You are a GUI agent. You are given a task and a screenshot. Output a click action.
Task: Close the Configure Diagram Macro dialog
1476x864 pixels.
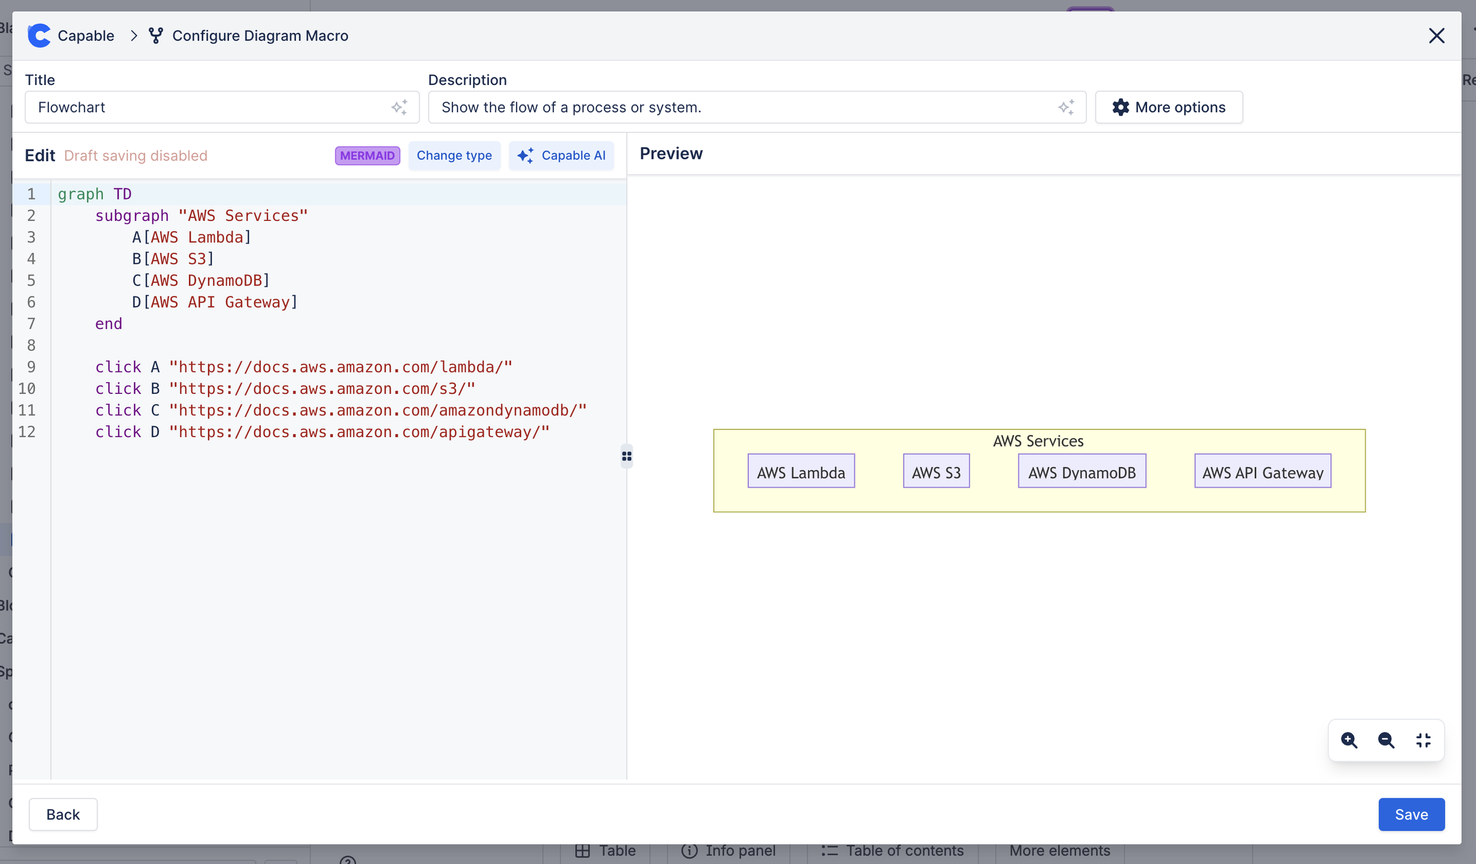coord(1436,35)
